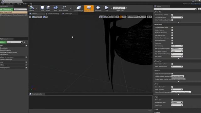Viewport: 201px width, 113px height.
Task: Open the Window menu
Action: point(25,4)
